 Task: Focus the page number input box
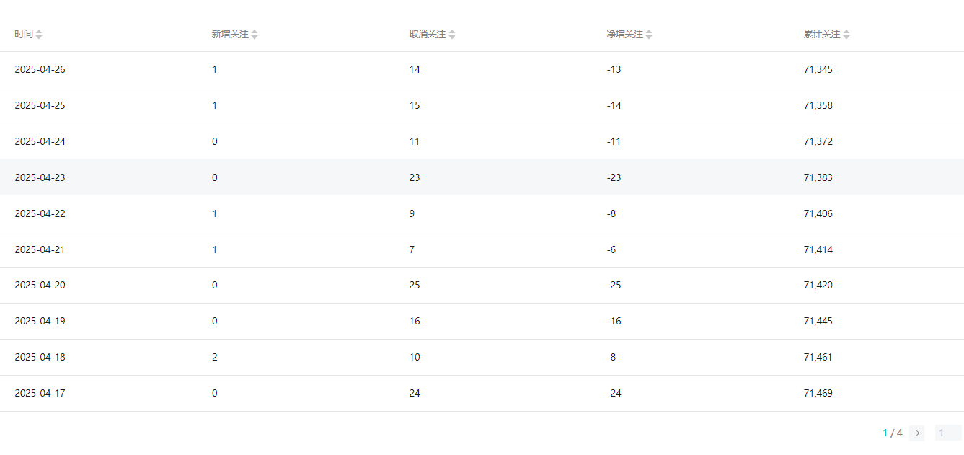tap(947, 433)
